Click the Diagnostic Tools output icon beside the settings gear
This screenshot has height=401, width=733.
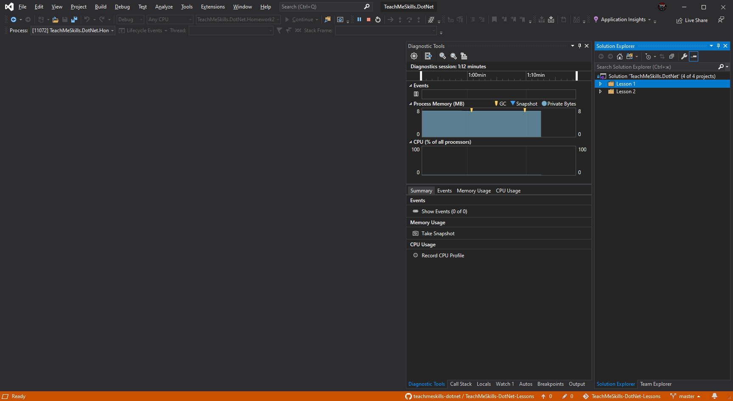coord(428,56)
